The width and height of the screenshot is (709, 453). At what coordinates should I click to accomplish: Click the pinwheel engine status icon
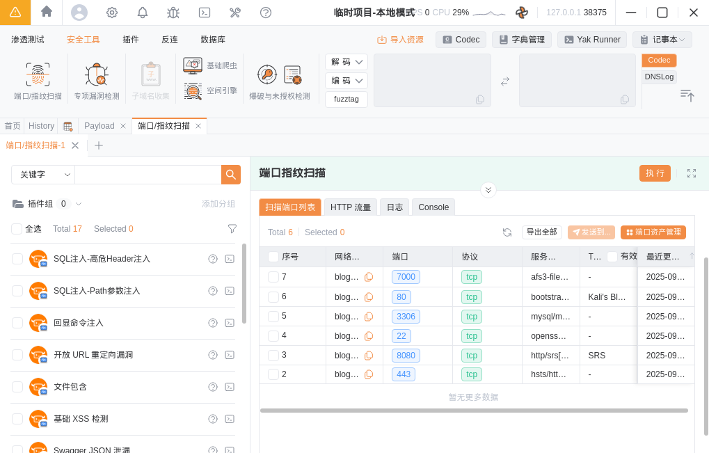(x=522, y=13)
